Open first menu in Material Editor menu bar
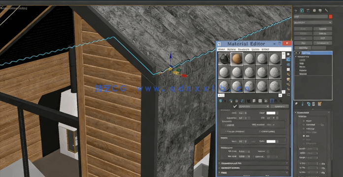The image size is (343, 177). coord(222,49)
